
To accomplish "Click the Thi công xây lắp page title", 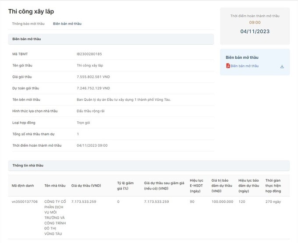I will point(31,11).
